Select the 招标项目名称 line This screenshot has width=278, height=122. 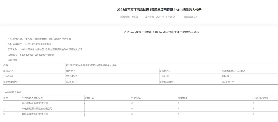pos(39,39)
